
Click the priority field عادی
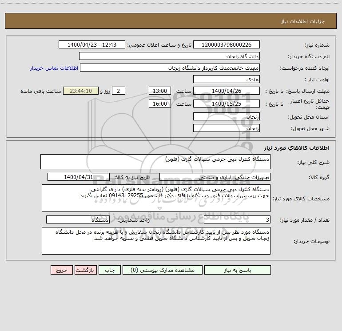point(227,79)
